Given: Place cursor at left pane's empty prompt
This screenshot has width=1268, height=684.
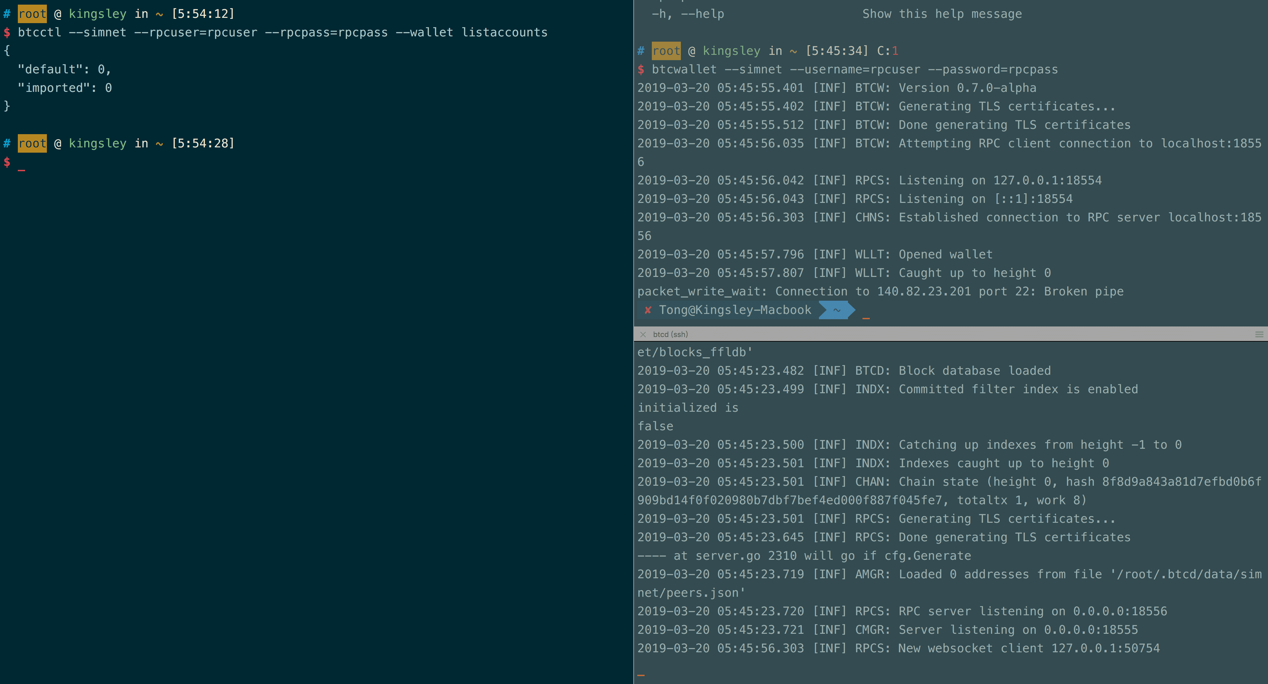Looking at the screenshot, I should (22, 163).
